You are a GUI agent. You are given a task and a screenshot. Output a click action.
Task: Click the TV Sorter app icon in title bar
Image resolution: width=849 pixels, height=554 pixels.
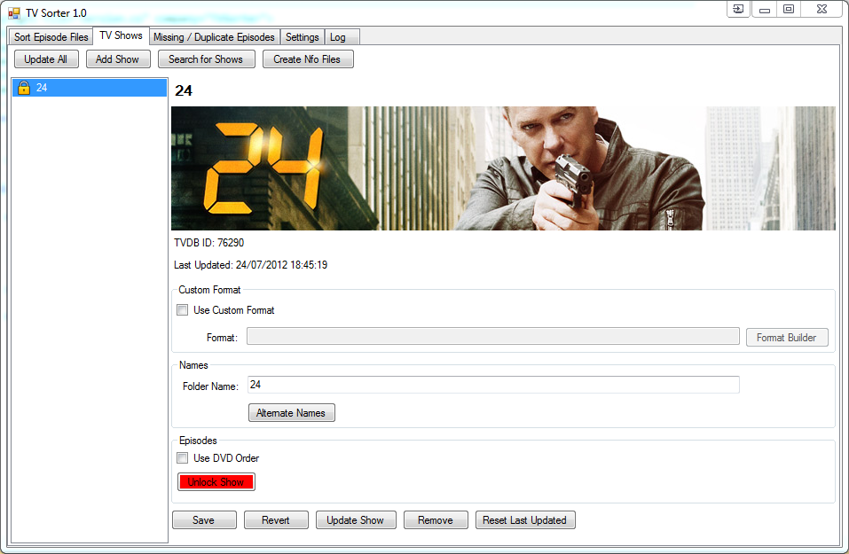[13, 12]
